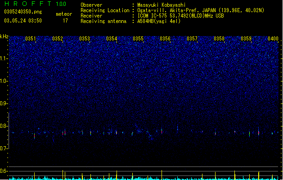Image resolution: width=283 pixels, height=180 pixels.
Task: Click the 1.1 frequency axis label
Action: (x=4, y=58)
